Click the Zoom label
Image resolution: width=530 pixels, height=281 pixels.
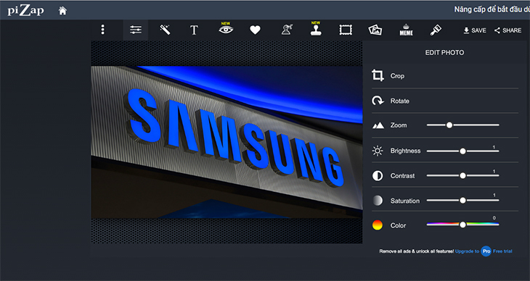pyautogui.click(x=399, y=125)
